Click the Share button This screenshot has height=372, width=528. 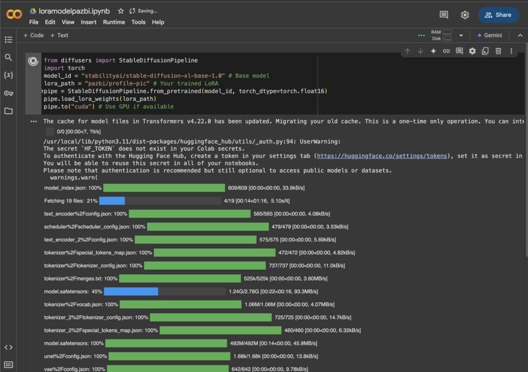[498, 15]
